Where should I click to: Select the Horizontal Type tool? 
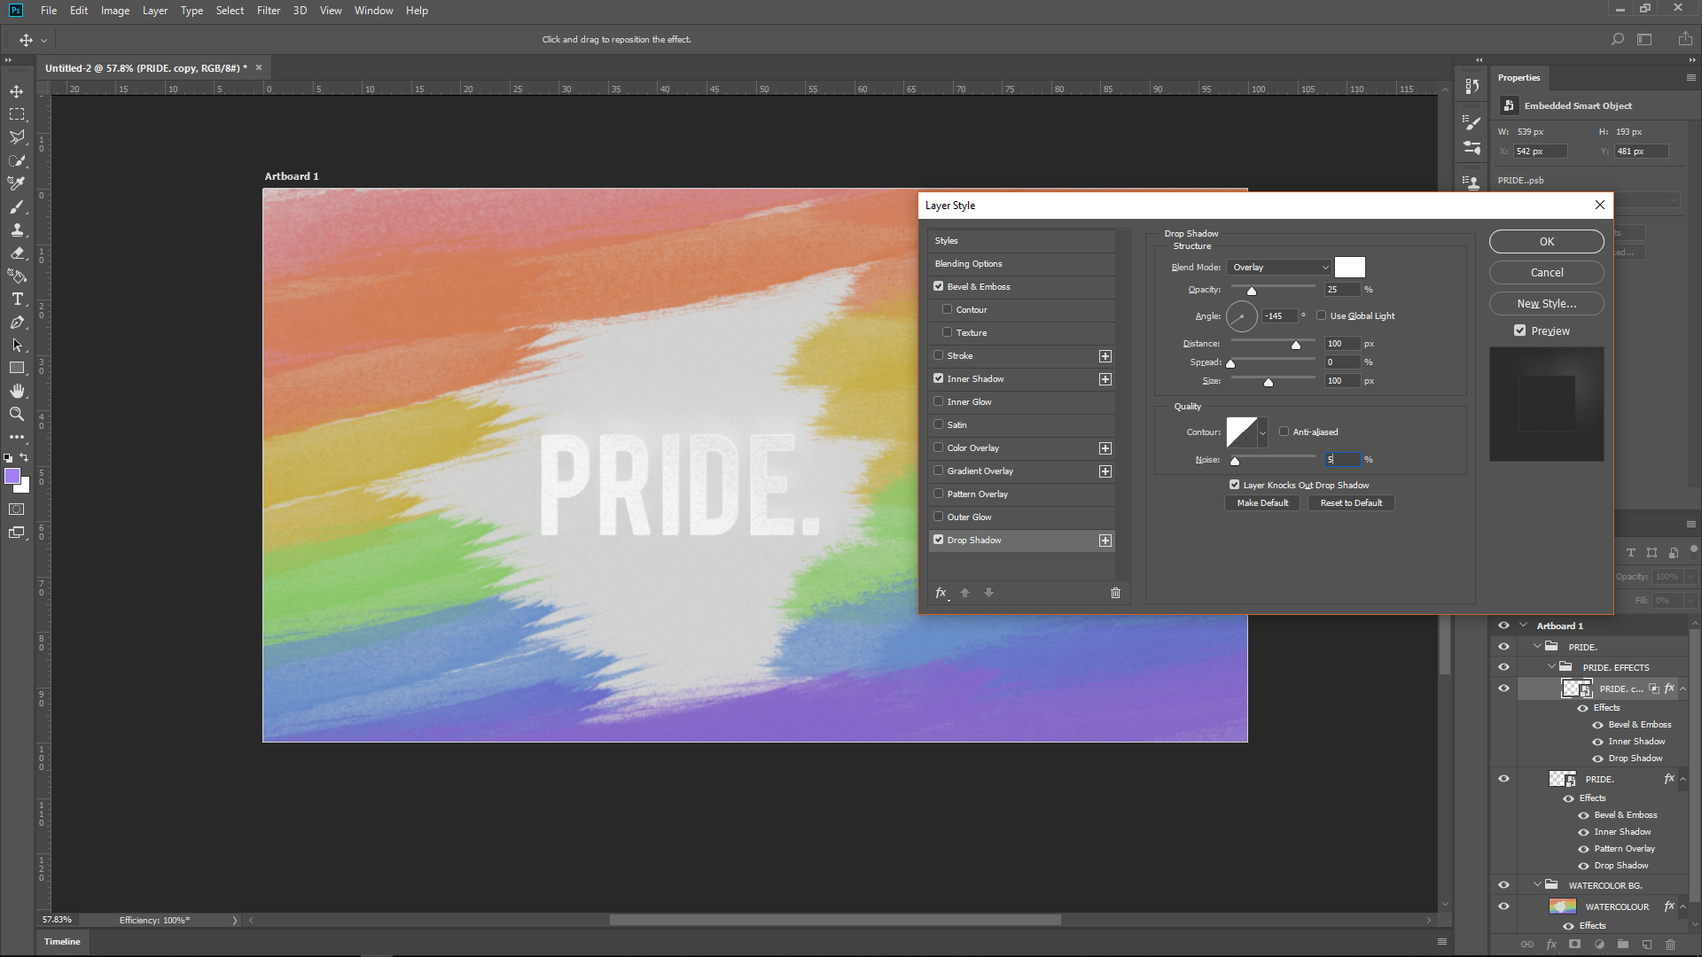pos(17,299)
